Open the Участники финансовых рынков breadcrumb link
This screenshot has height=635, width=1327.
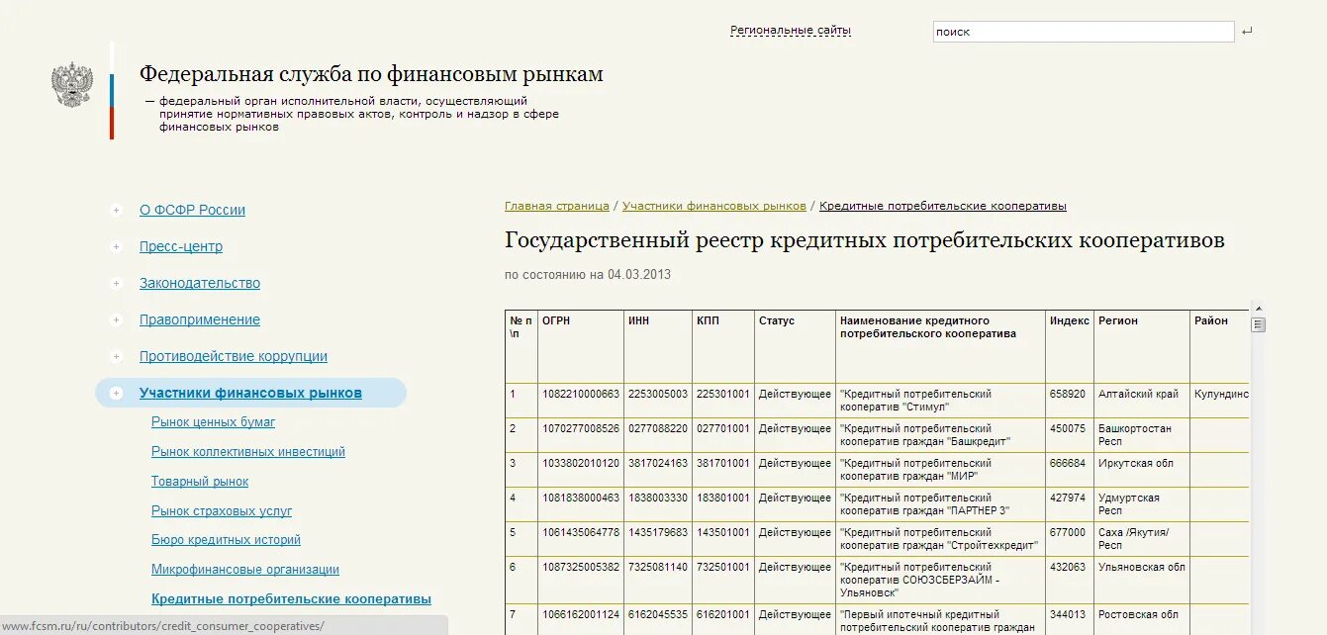coord(712,205)
